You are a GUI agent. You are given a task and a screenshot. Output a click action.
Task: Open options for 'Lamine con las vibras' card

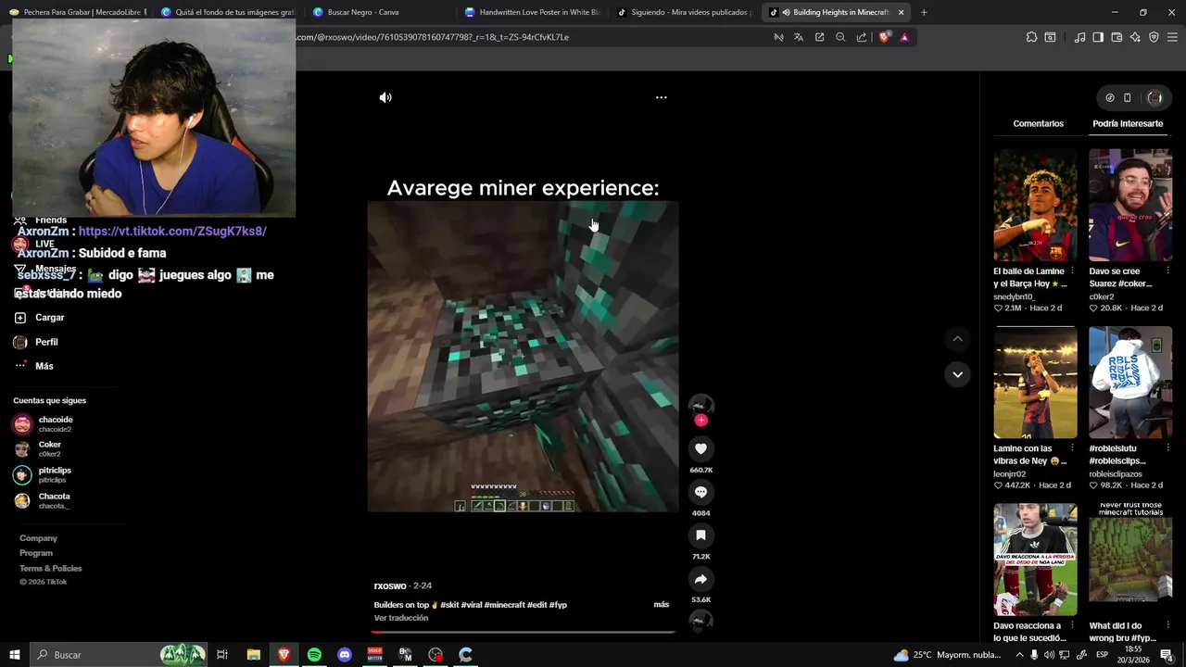[1072, 448]
